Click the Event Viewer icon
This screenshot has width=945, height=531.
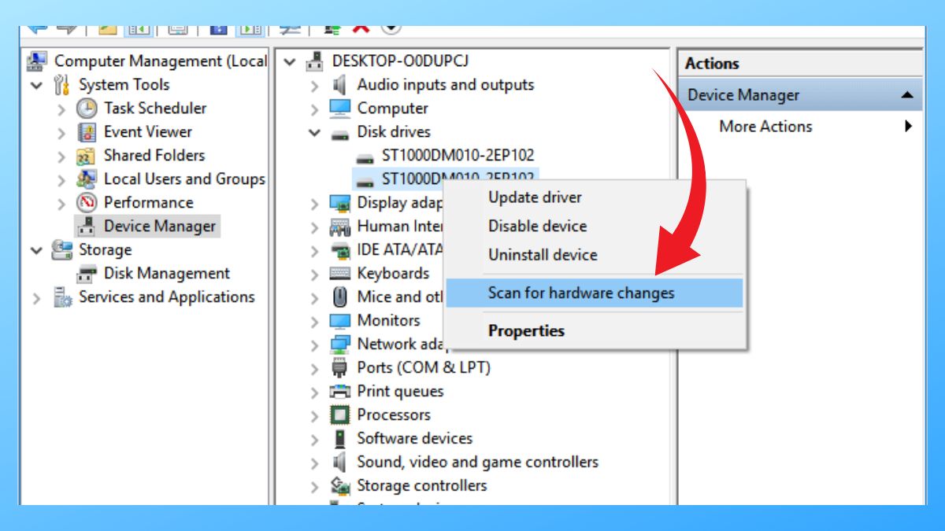click(x=87, y=132)
